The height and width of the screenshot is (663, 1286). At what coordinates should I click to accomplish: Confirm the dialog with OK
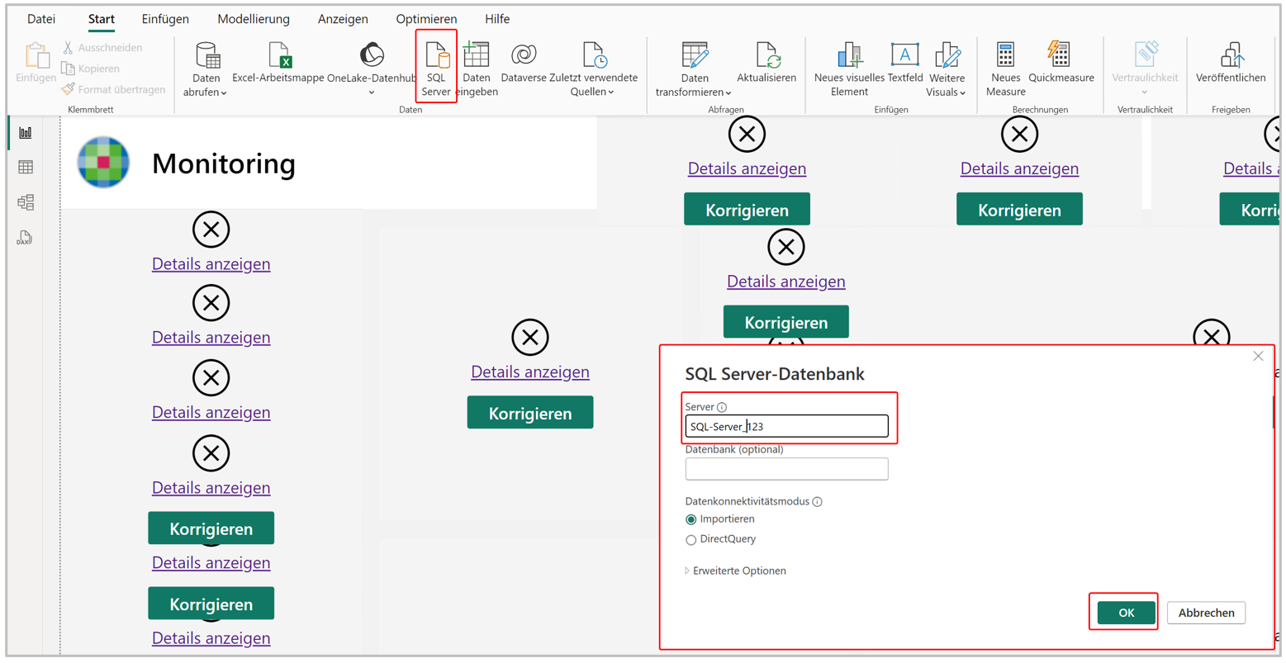[1126, 613]
